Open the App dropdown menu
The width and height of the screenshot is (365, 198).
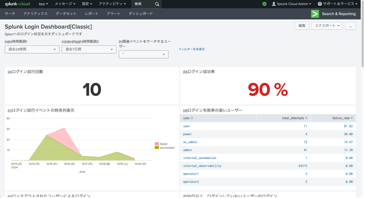[43, 4]
